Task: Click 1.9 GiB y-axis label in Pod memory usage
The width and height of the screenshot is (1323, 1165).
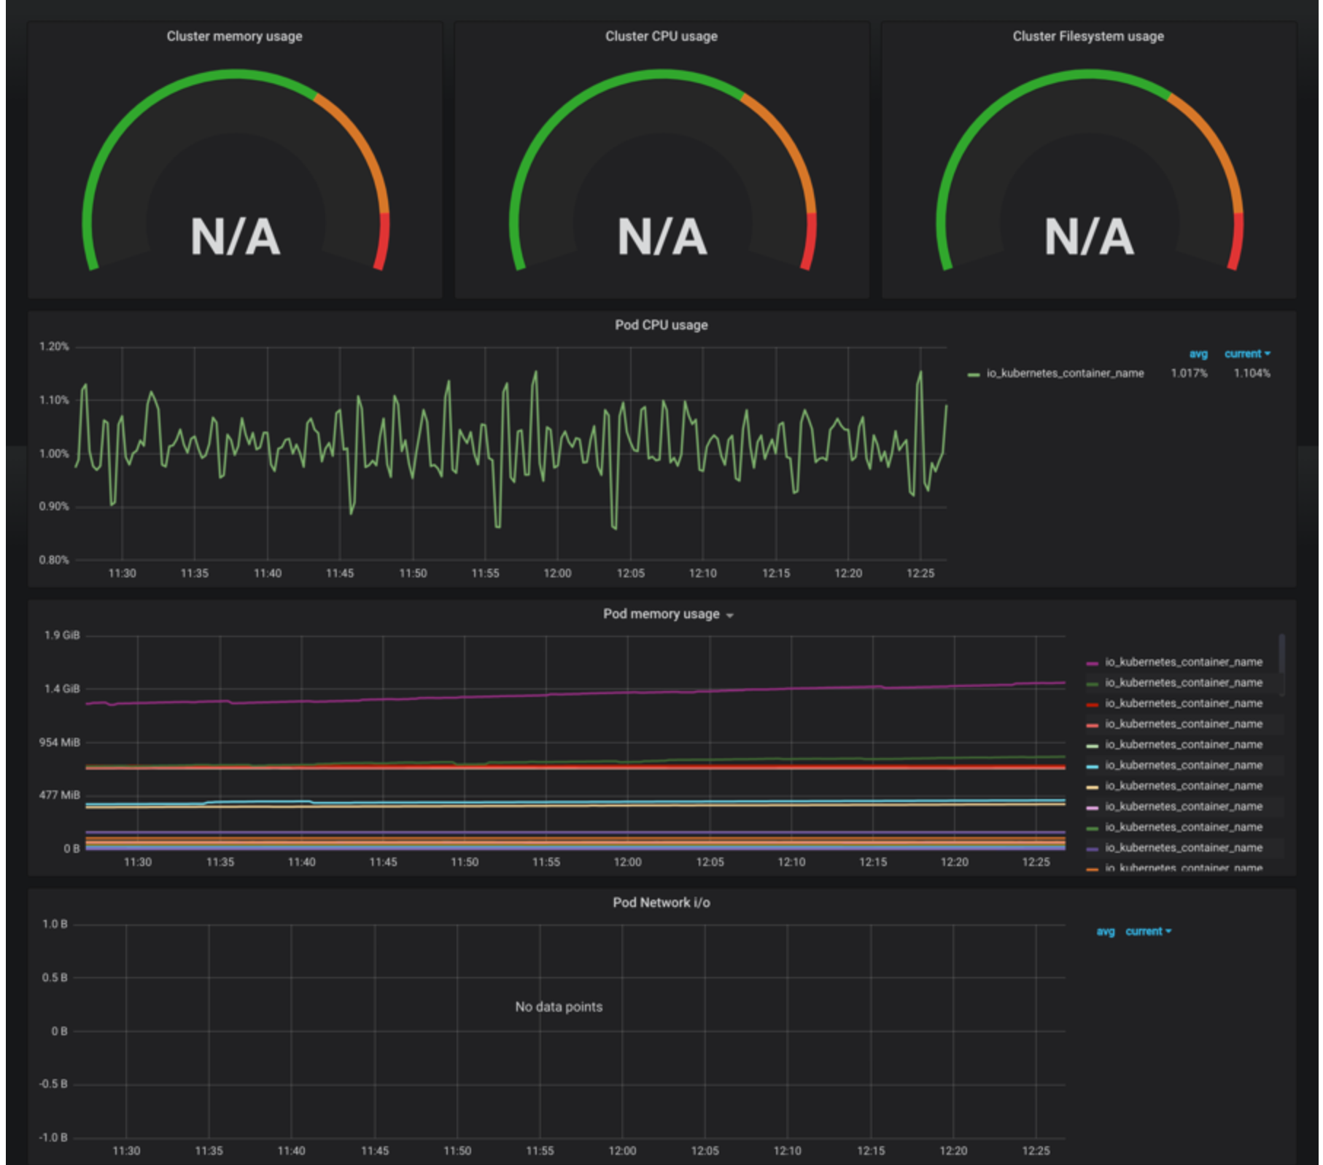Action: pyautogui.click(x=61, y=635)
